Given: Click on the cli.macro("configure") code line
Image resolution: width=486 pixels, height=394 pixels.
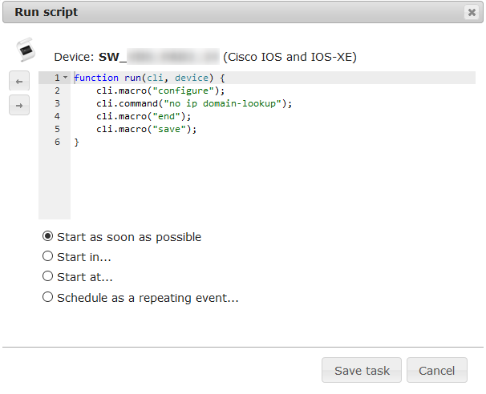Looking at the screenshot, I should tap(160, 90).
